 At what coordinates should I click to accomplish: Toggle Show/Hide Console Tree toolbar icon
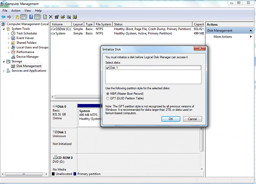coord(23,17)
